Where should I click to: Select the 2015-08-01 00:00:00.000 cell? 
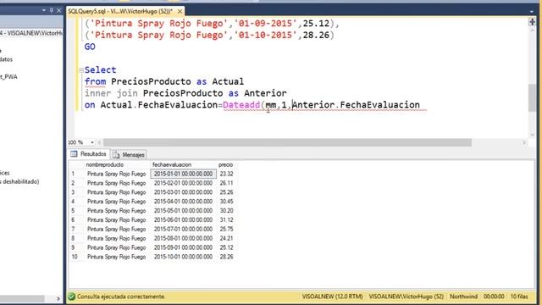pos(183,238)
